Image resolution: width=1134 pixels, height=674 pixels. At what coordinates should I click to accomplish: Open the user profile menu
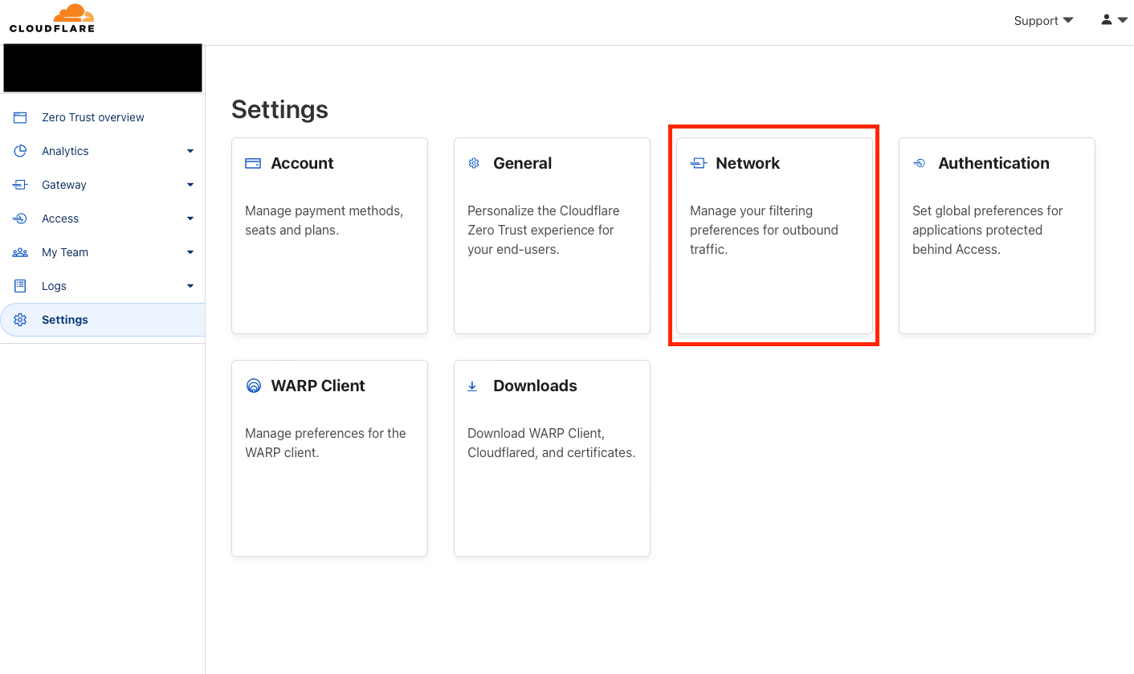(x=1113, y=20)
